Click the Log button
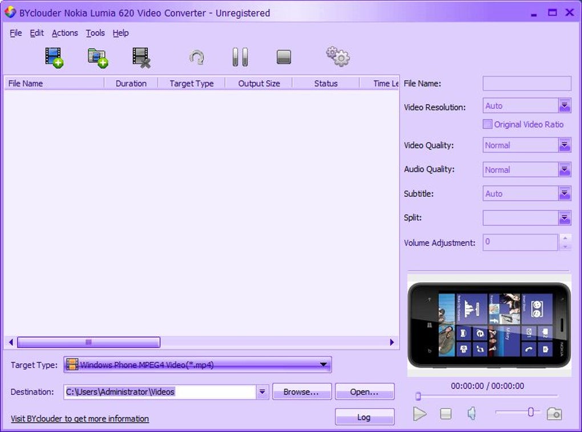 [x=365, y=417]
